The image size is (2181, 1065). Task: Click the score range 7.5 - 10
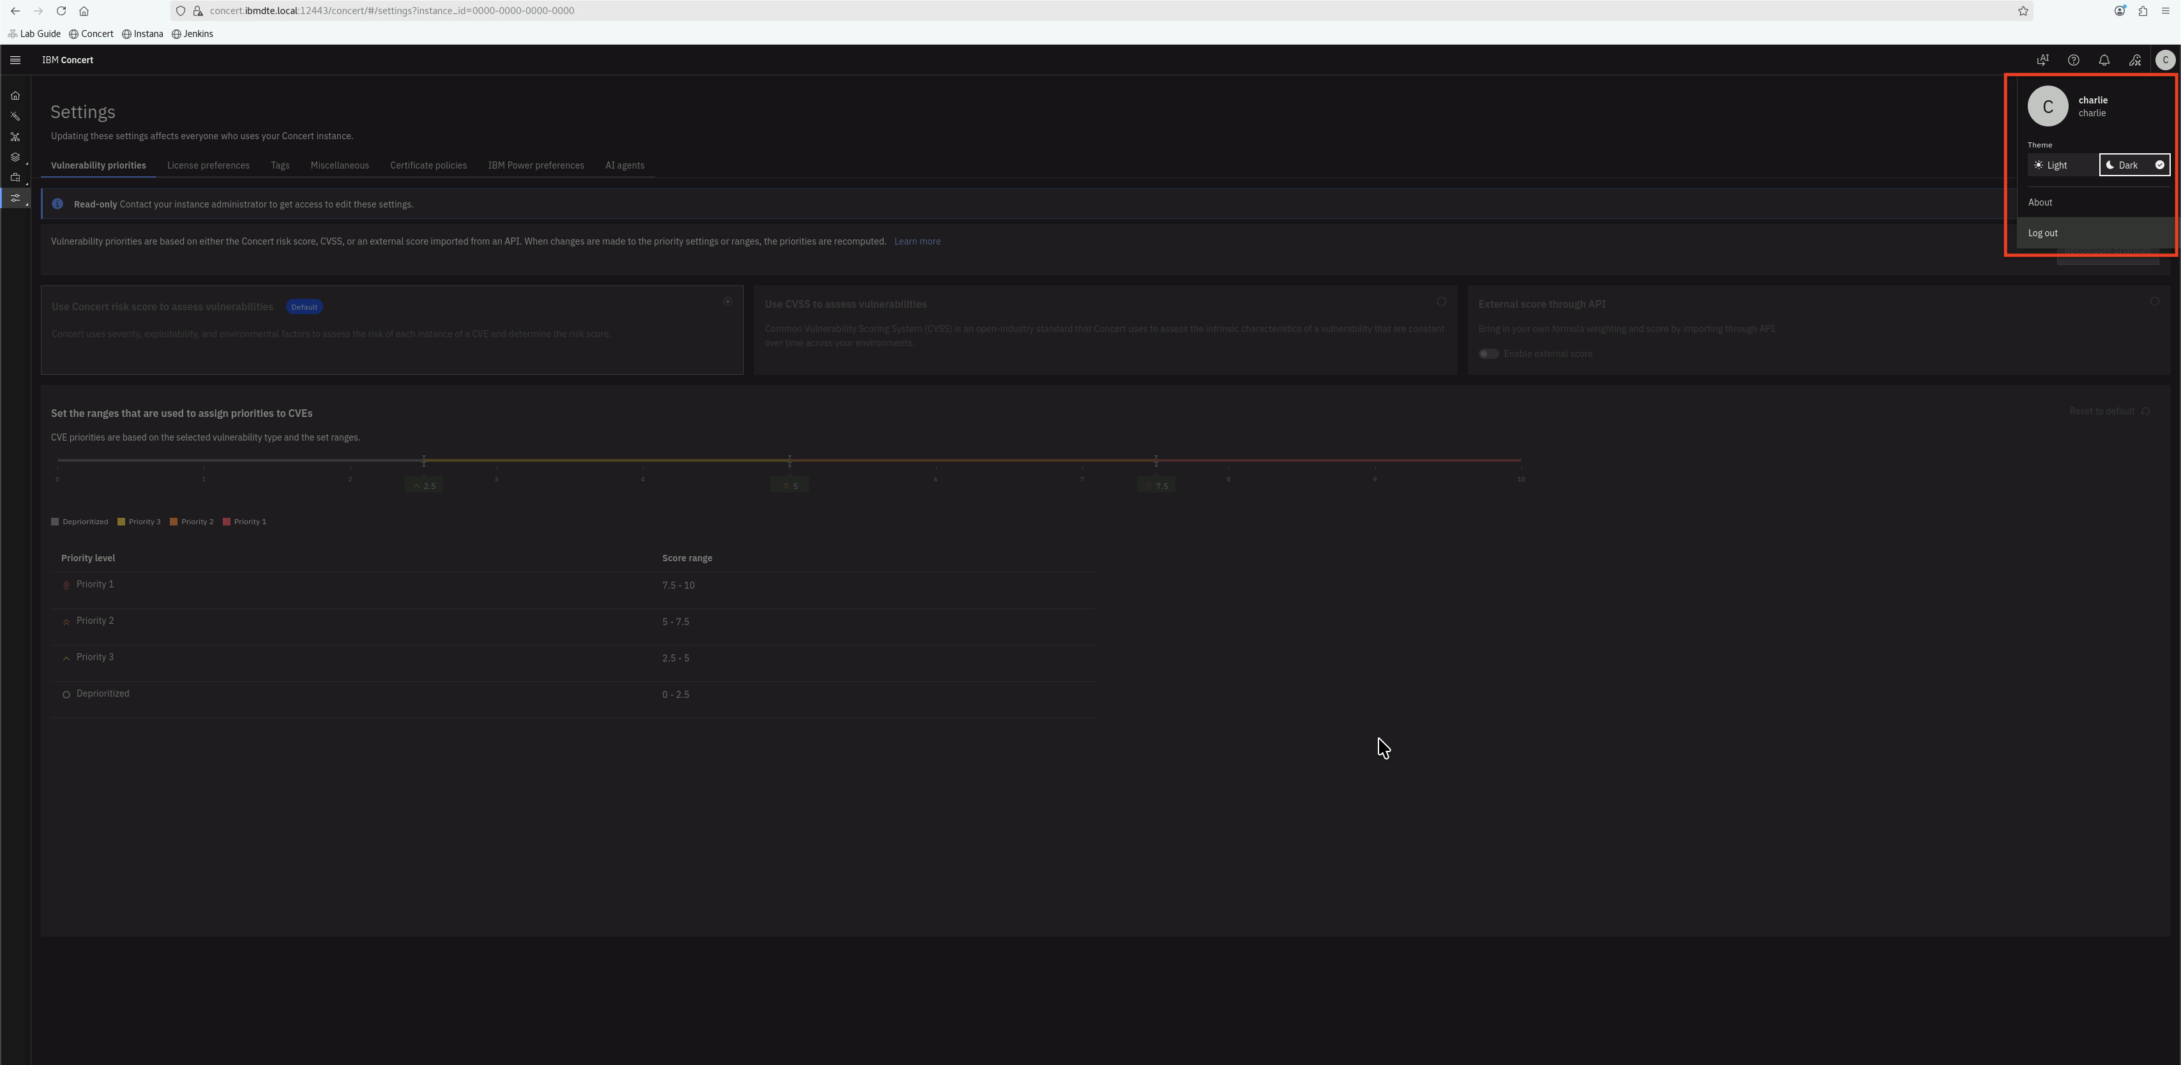pos(678,585)
